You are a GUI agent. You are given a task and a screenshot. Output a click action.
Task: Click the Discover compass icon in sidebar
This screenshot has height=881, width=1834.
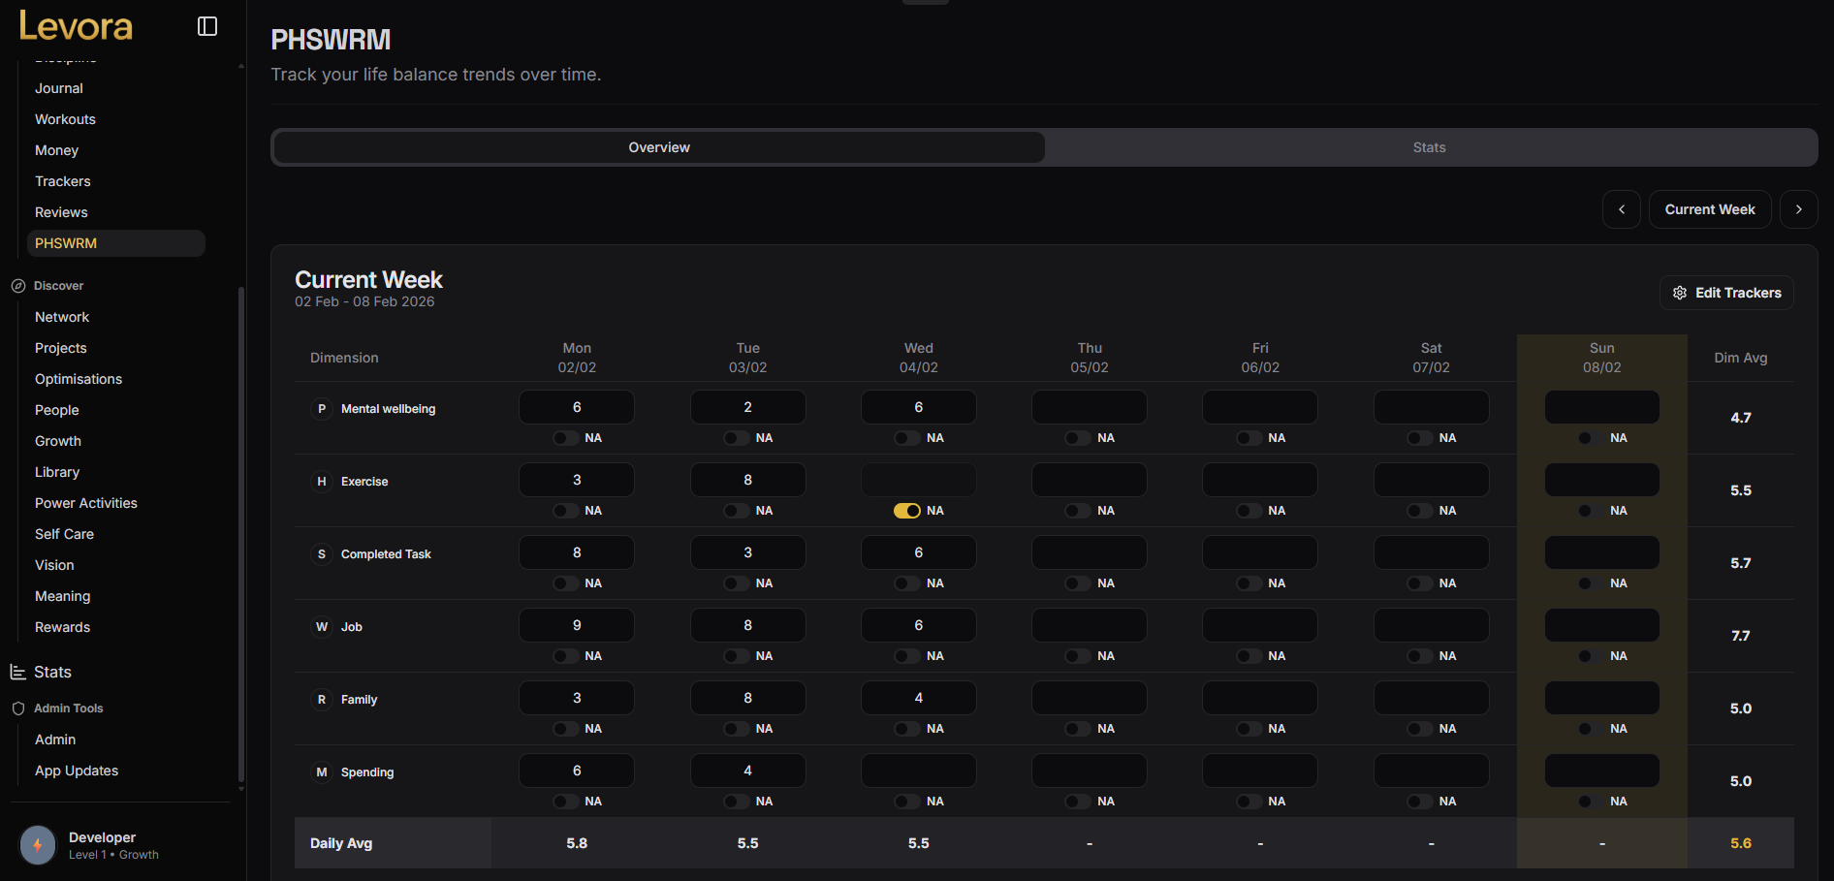pyautogui.click(x=17, y=285)
